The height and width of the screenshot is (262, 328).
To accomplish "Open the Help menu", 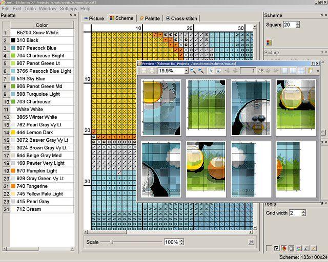I will pyautogui.click(x=86, y=9).
